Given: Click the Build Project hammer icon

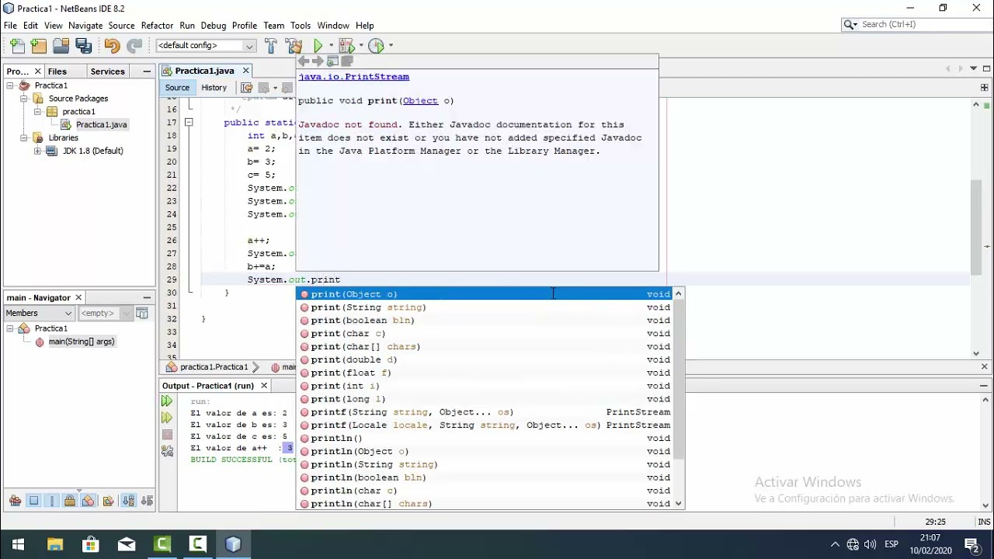Looking at the screenshot, I should (x=270, y=46).
